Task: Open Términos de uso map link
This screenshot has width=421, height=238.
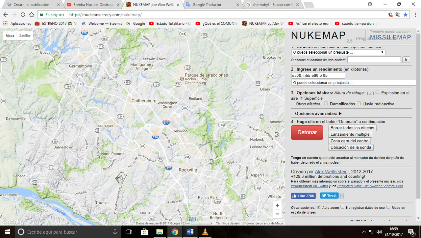Action: 227,223
